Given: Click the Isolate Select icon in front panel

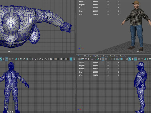Looking at the screenshot, I should [35, 59].
